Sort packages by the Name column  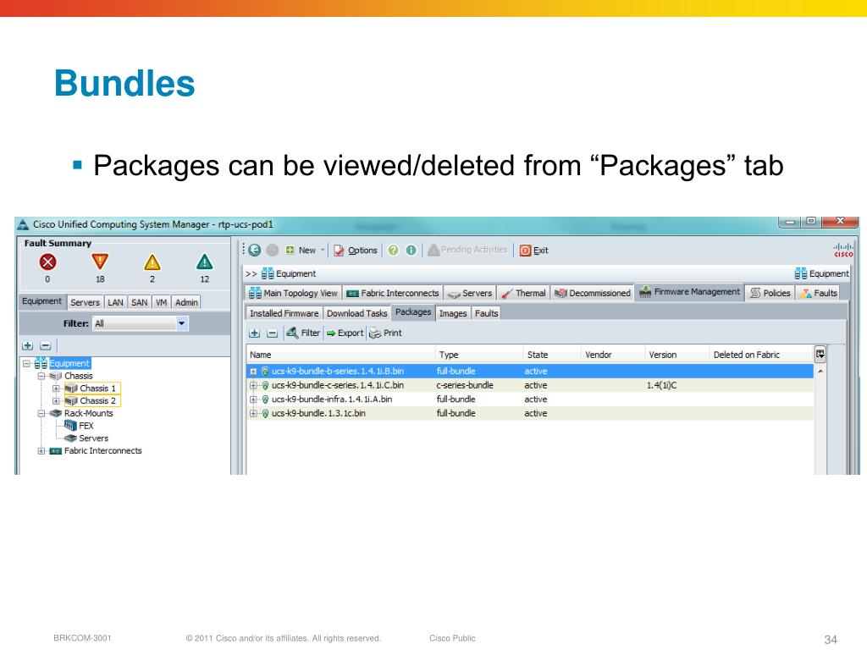[x=340, y=355]
